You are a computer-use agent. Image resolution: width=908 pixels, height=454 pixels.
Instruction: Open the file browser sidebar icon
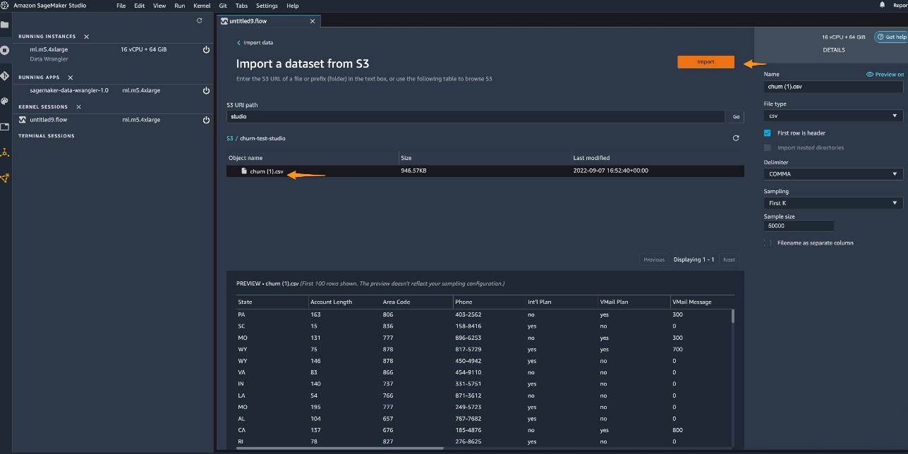(5, 25)
